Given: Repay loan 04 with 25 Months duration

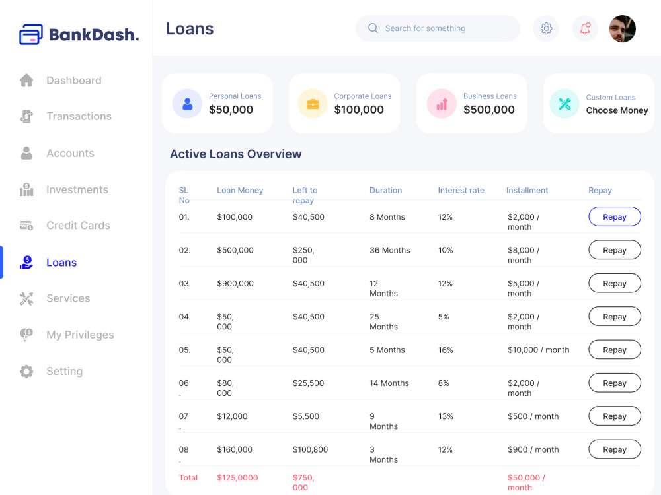Looking at the screenshot, I should click(615, 317).
